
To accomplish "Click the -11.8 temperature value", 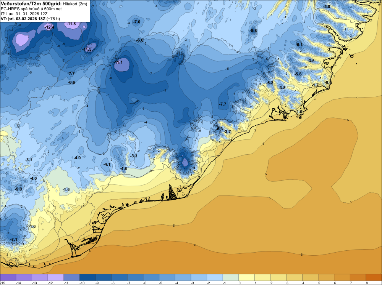I will click(x=71, y=24).
